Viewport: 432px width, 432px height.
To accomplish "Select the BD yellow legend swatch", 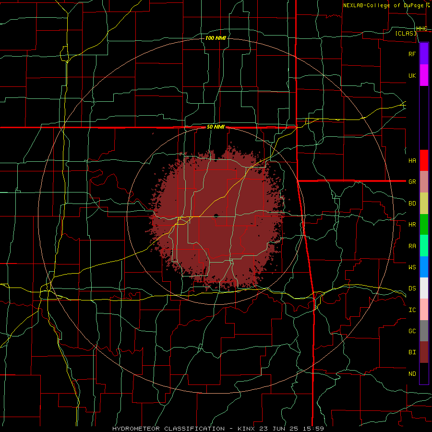I will pos(424,204).
